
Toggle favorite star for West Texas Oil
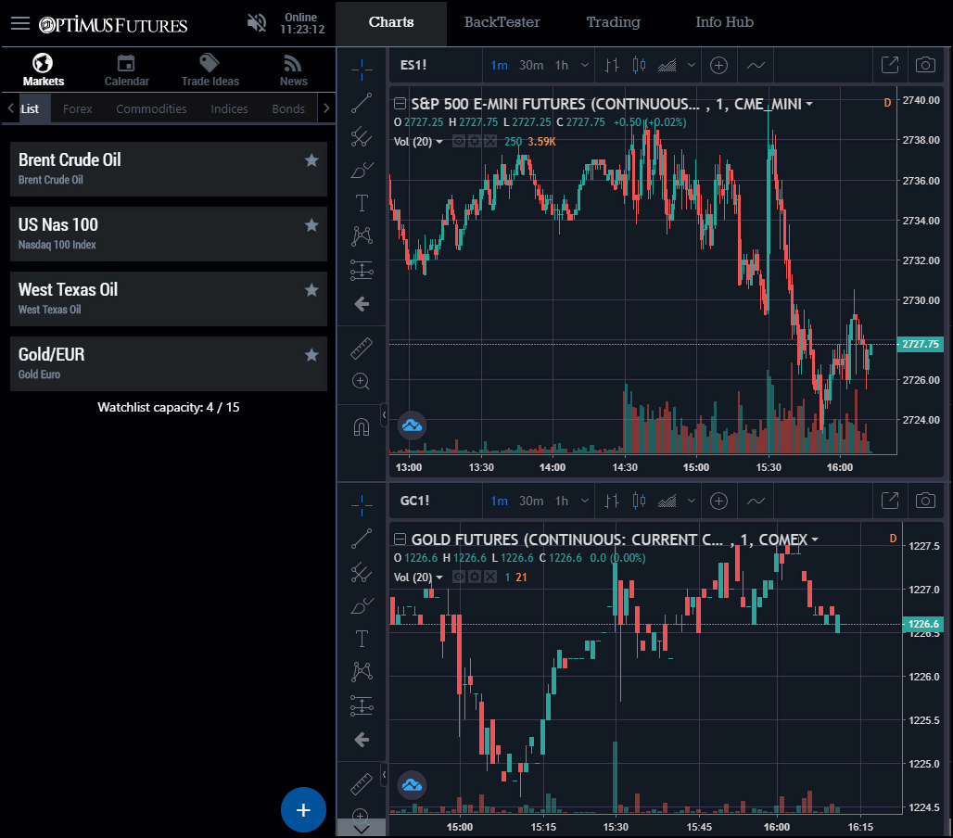pos(311,290)
